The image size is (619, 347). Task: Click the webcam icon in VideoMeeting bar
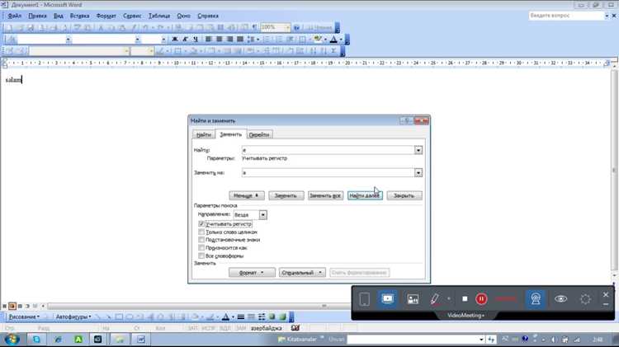[536, 299]
